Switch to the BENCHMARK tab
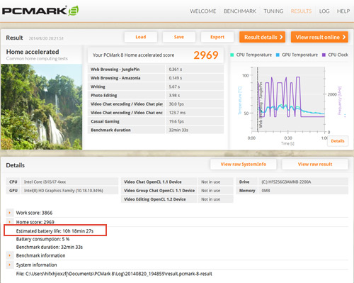354x283 pixels. (x=240, y=11)
